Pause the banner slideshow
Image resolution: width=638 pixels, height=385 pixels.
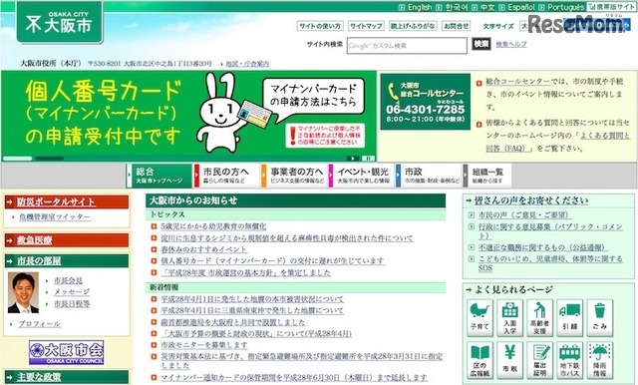(368, 159)
